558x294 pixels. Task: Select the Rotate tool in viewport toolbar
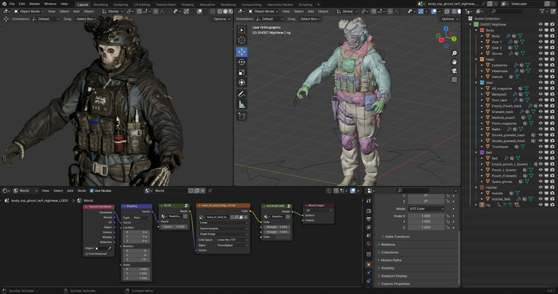(242, 62)
